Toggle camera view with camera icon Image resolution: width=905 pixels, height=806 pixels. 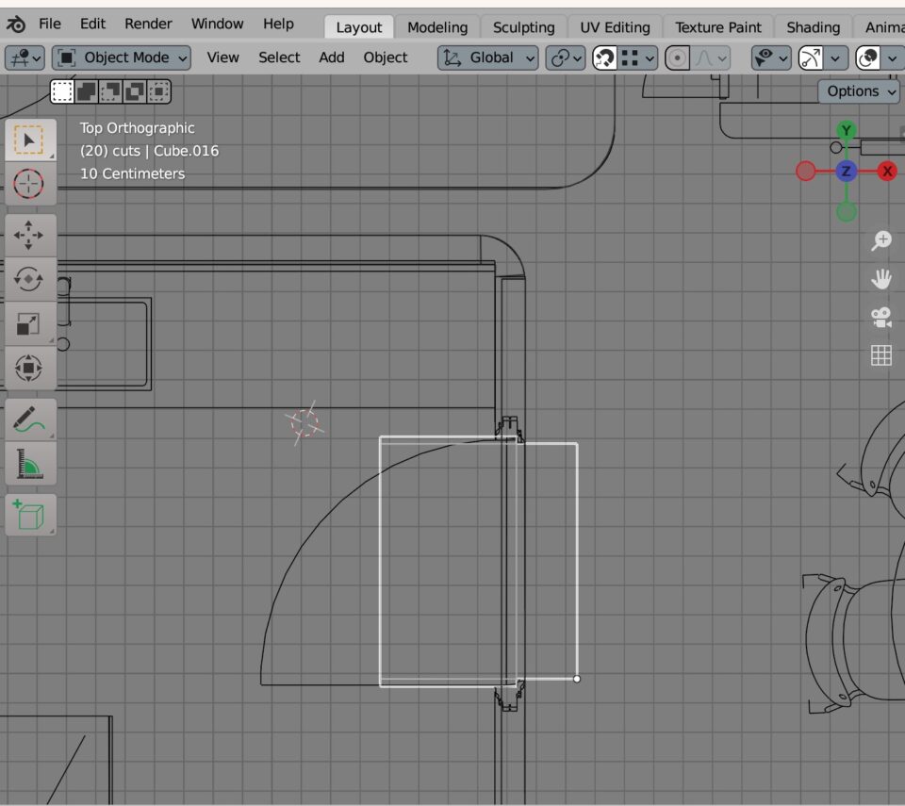coord(880,317)
